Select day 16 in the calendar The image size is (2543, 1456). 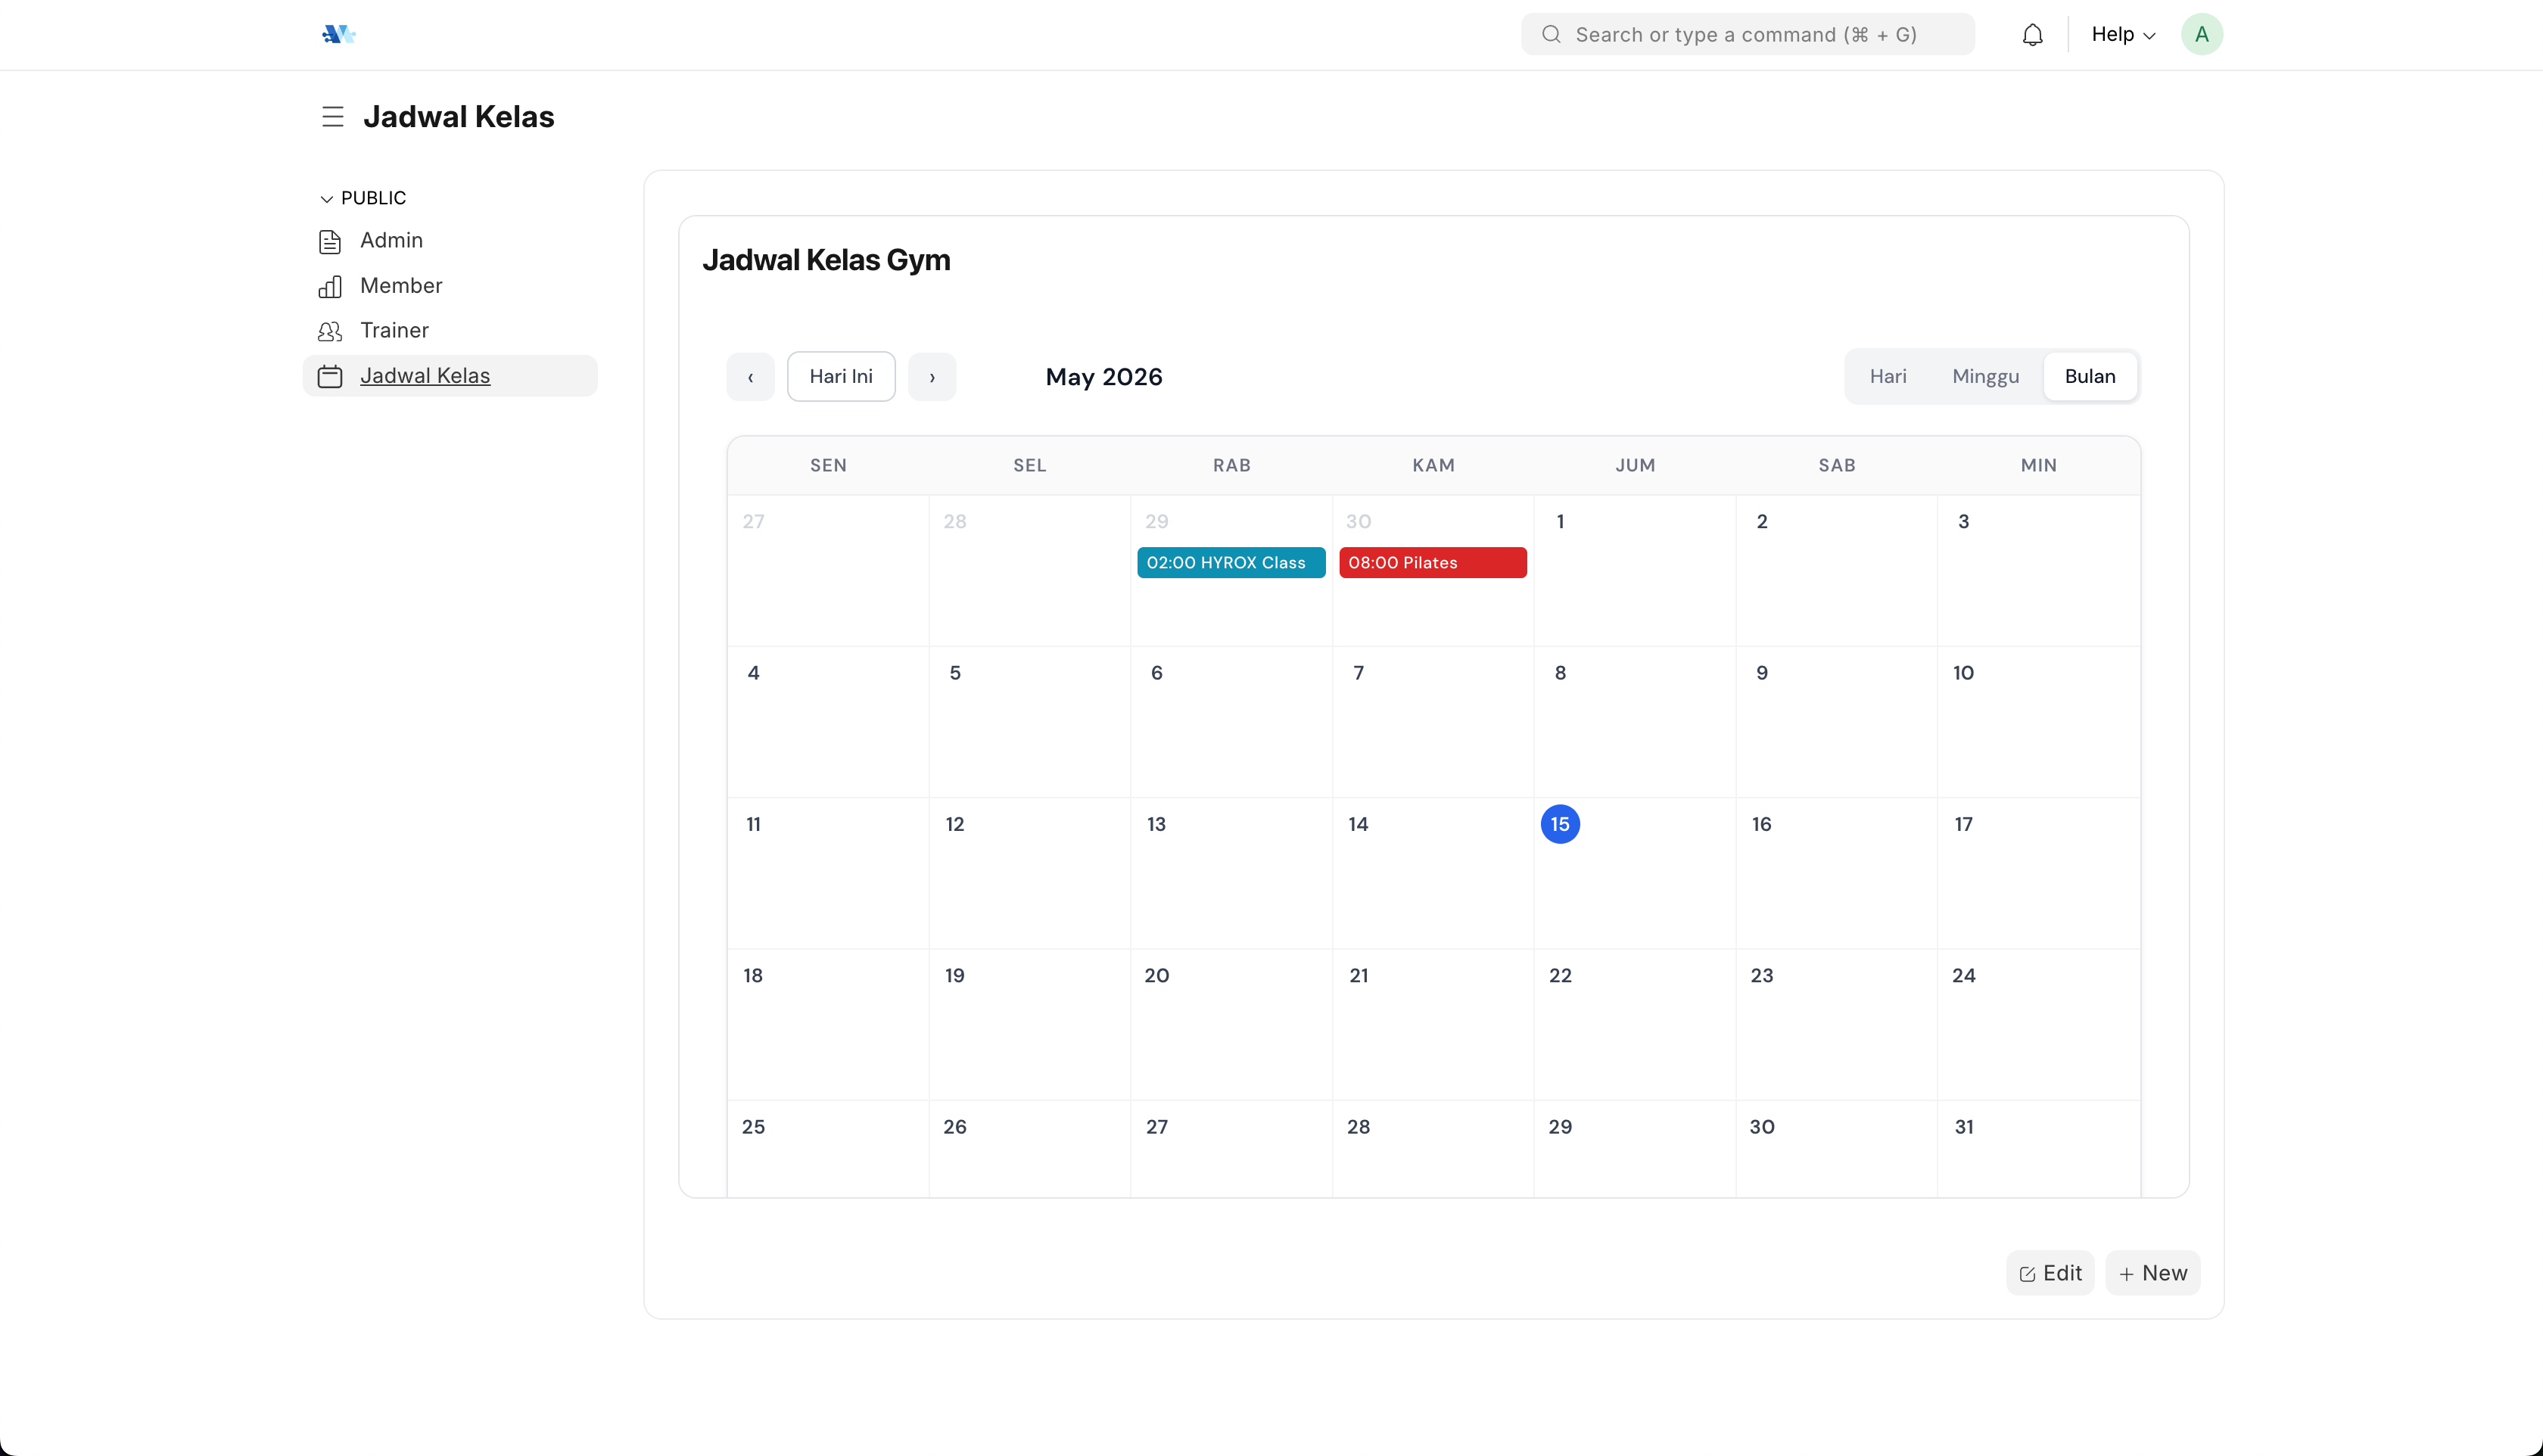pyautogui.click(x=1762, y=824)
